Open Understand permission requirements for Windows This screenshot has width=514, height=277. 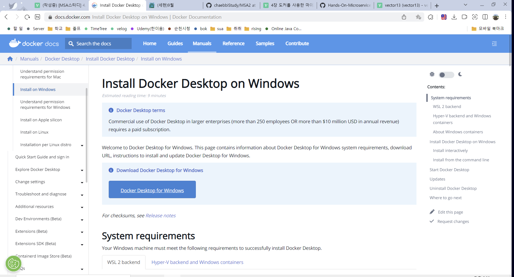point(45,105)
